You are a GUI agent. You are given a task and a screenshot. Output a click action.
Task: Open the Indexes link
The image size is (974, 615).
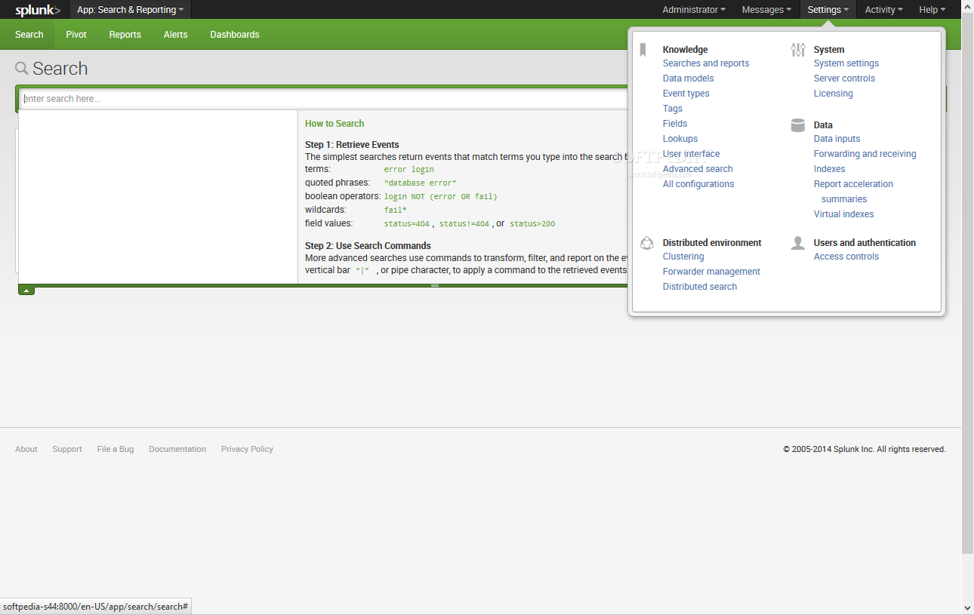point(830,169)
